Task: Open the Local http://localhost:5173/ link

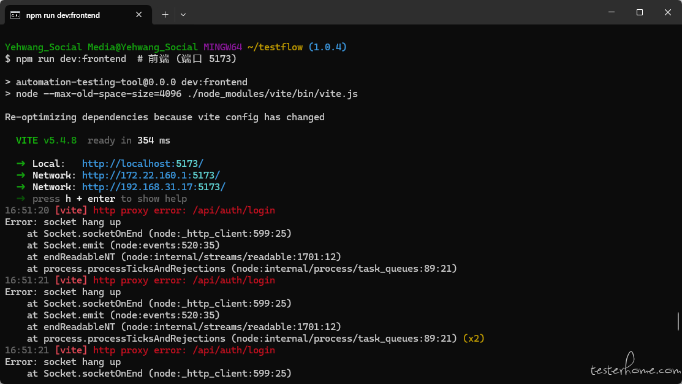Action: pos(142,164)
